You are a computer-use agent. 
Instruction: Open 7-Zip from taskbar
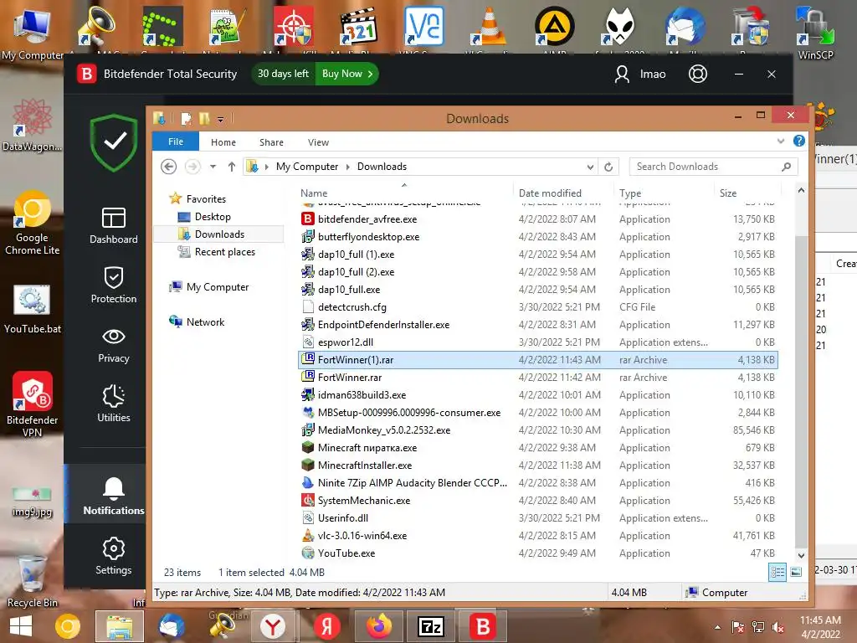pyautogui.click(x=431, y=626)
